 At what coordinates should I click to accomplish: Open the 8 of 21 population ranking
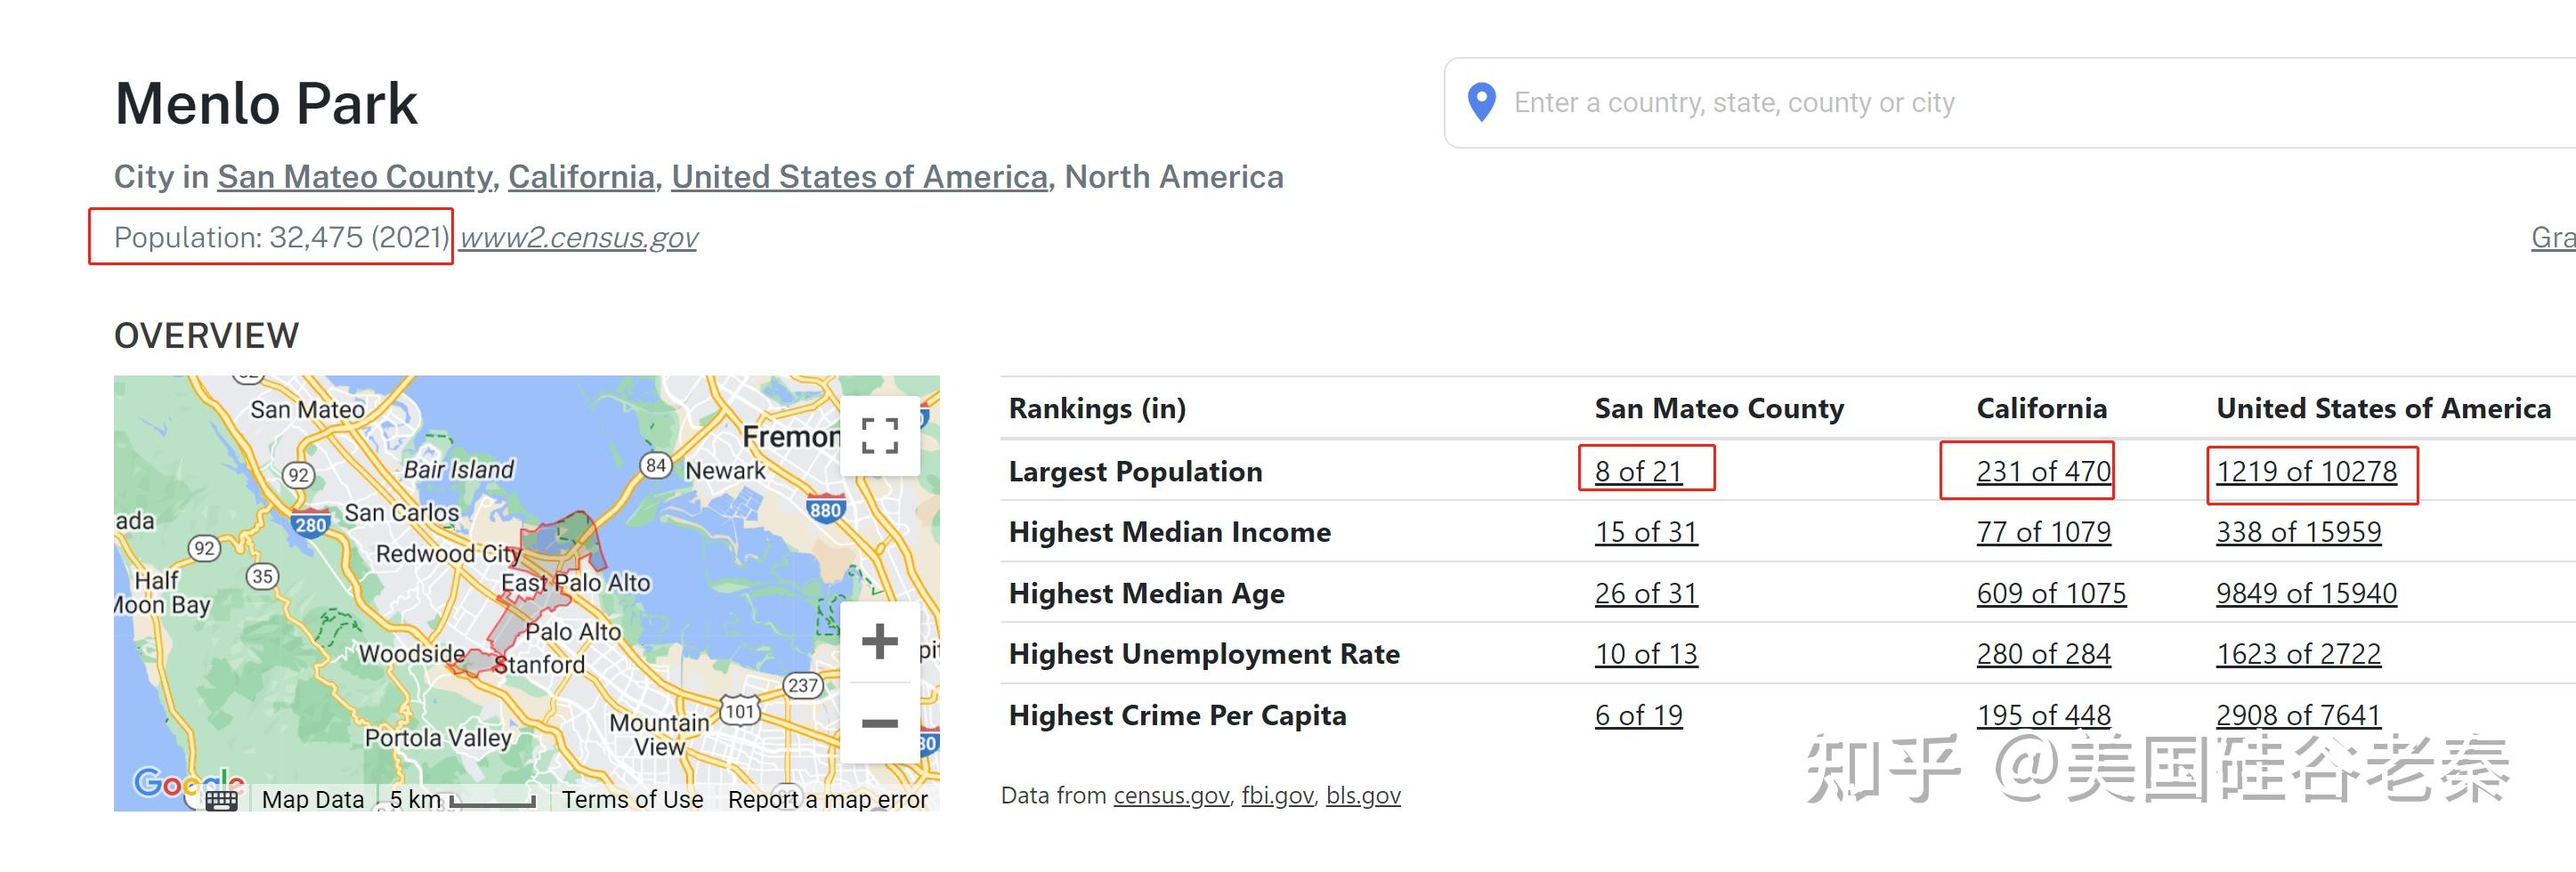point(1638,471)
